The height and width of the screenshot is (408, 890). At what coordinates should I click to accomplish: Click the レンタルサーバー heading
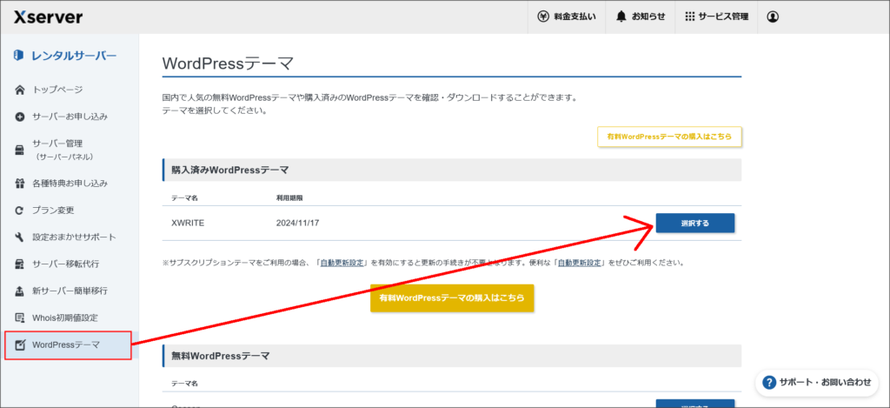coord(74,56)
